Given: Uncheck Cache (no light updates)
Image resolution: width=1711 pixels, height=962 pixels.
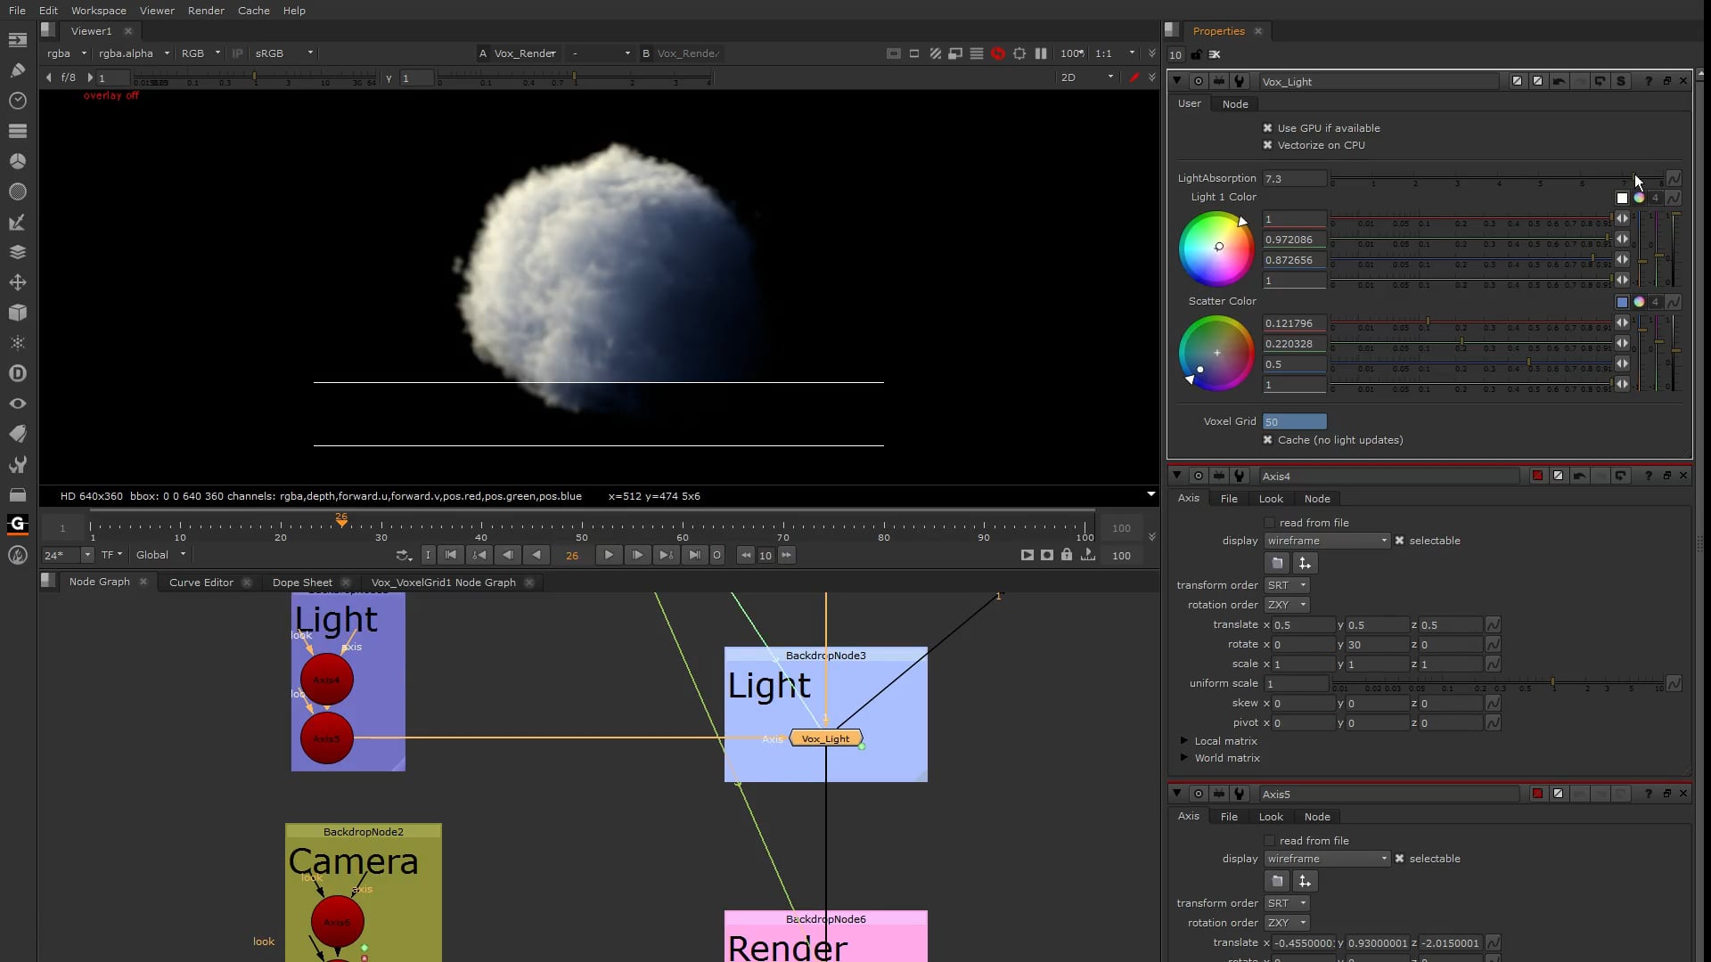Looking at the screenshot, I should click(x=1267, y=440).
